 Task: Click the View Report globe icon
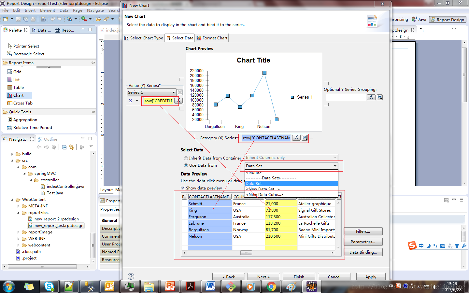coord(69,19)
